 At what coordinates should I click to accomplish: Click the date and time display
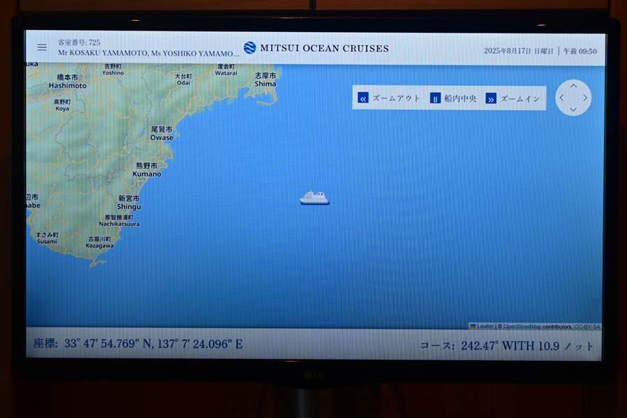pyautogui.click(x=540, y=51)
